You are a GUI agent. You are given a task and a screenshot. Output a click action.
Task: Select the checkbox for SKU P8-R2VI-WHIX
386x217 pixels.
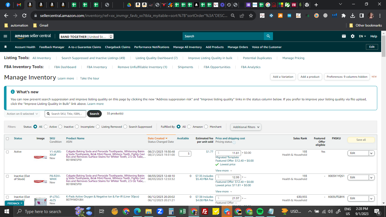[x=7, y=176]
